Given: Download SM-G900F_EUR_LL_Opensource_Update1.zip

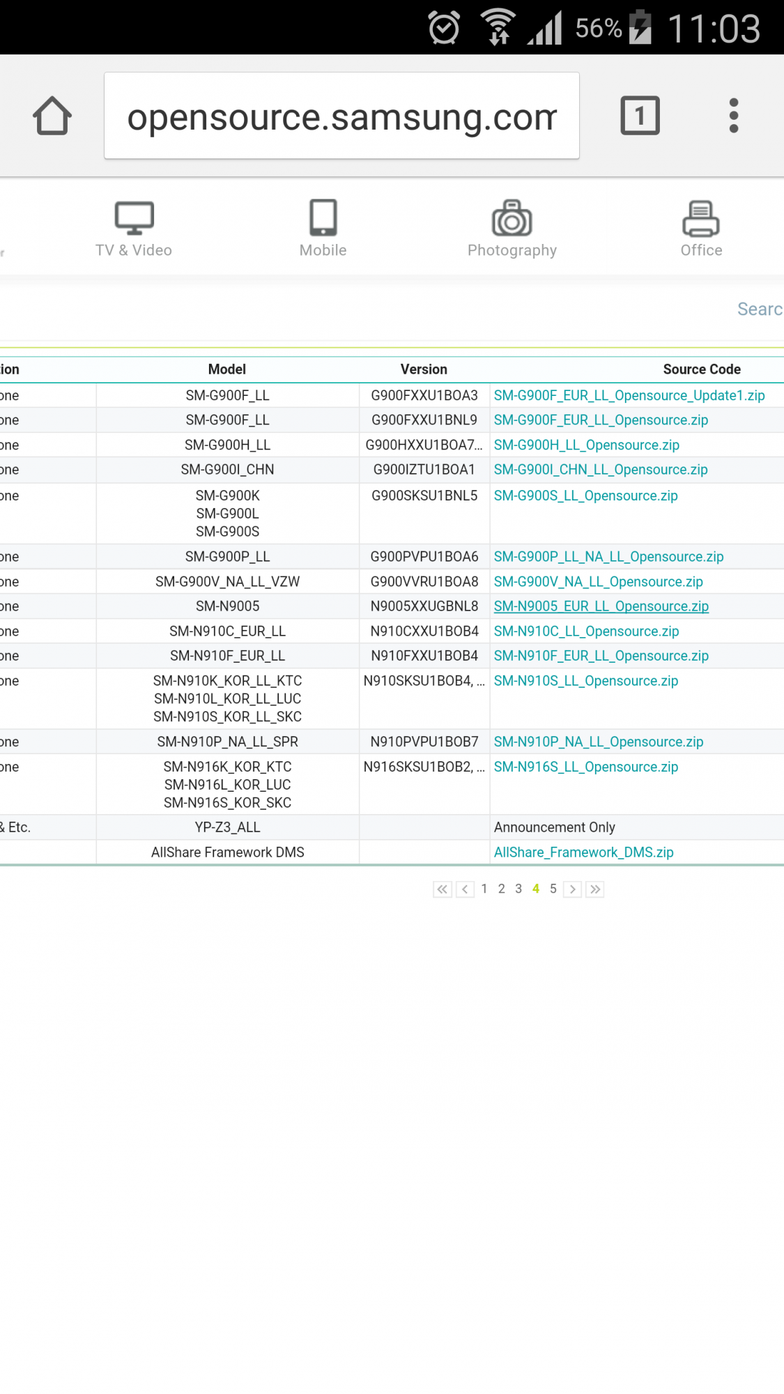Looking at the screenshot, I should point(629,396).
